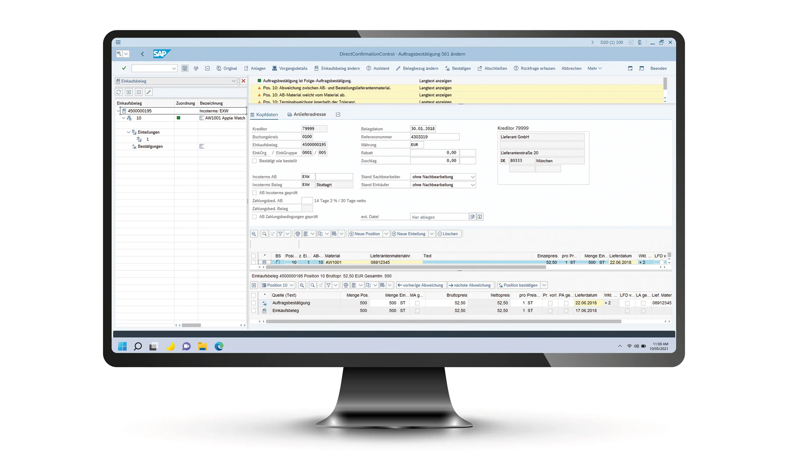Open dropdown arrow next to Position bestätigen
The image size is (788, 456).
coord(544,285)
